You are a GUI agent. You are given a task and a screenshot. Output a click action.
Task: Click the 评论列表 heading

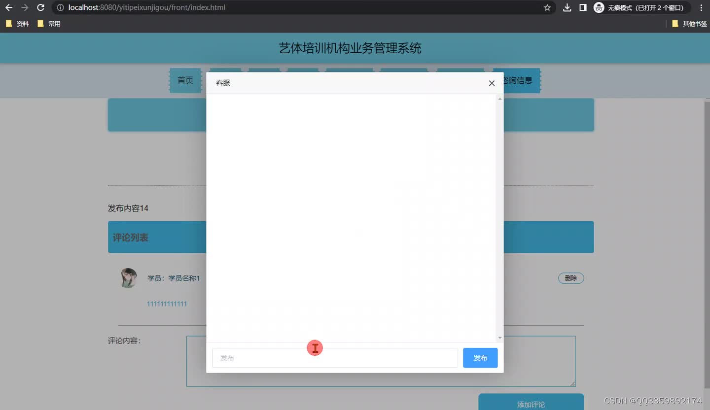coord(131,238)
